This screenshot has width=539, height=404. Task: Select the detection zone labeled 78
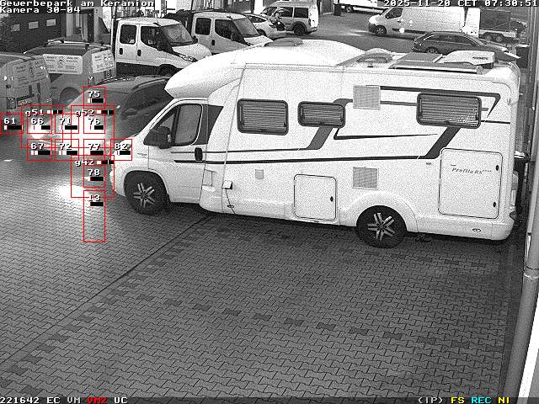click(94, 175)
